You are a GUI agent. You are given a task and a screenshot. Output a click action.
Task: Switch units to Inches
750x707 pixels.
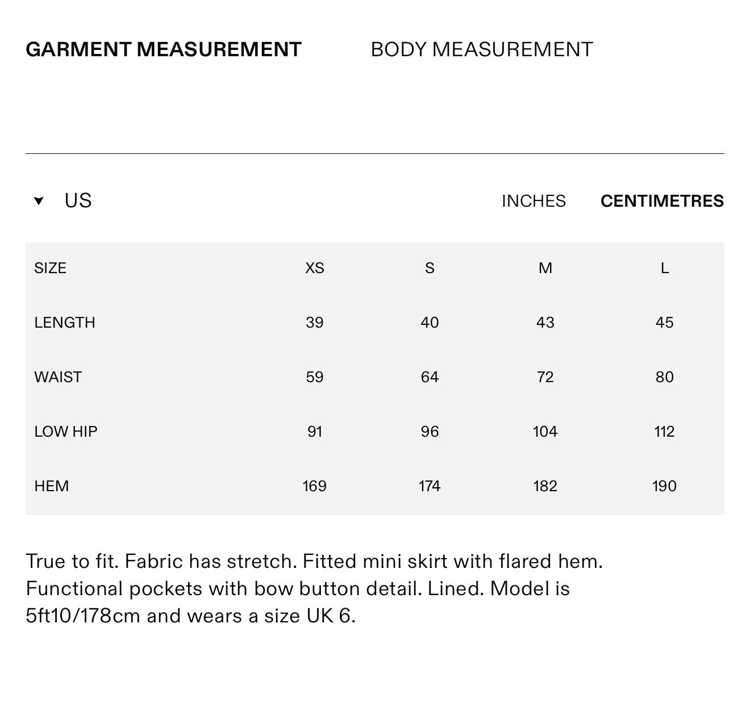534,201
